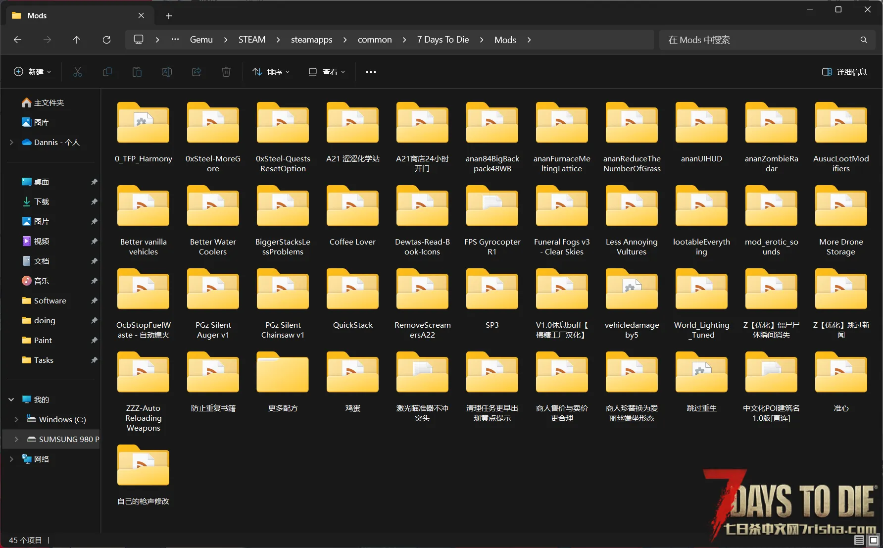Click the Rename icon in toolbar
The width and height of the screenshot is (883, 548).
coord(167,72)
